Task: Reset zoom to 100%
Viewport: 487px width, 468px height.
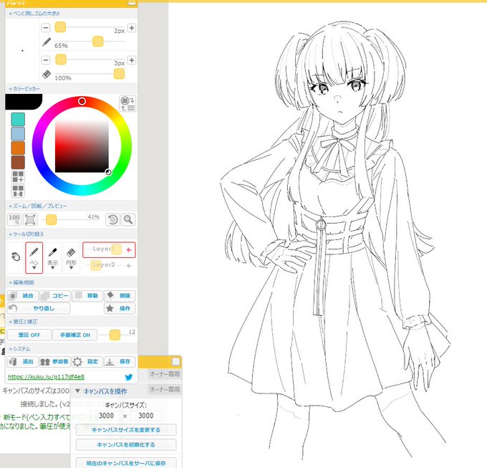Action: (14, 219)
